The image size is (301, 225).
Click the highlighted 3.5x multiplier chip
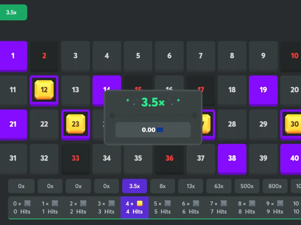click(x=134, y=186)
